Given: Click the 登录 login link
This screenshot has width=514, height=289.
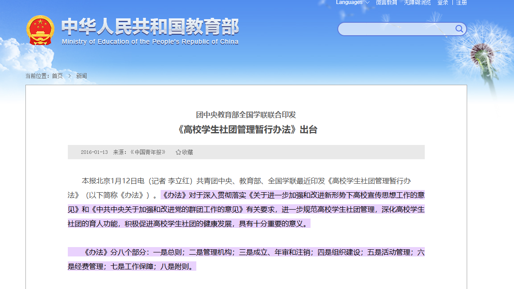Looking at the screenshot, I should click(x=443, y=3).
